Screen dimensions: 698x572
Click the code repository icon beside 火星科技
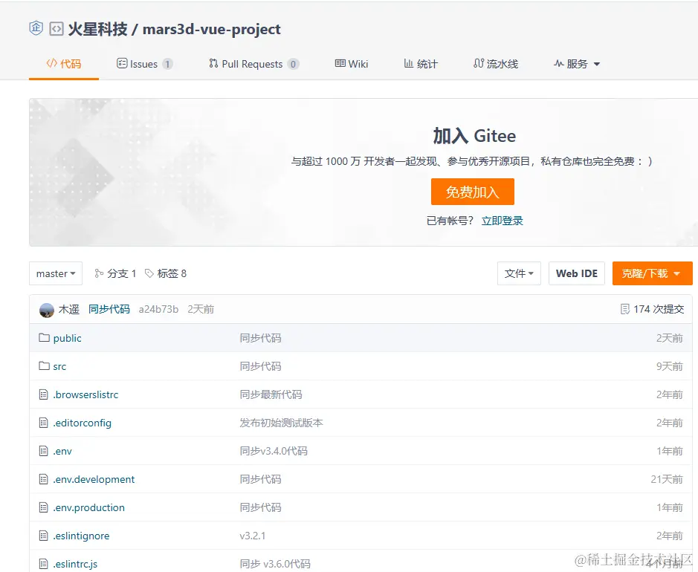[x=56, y=29]
